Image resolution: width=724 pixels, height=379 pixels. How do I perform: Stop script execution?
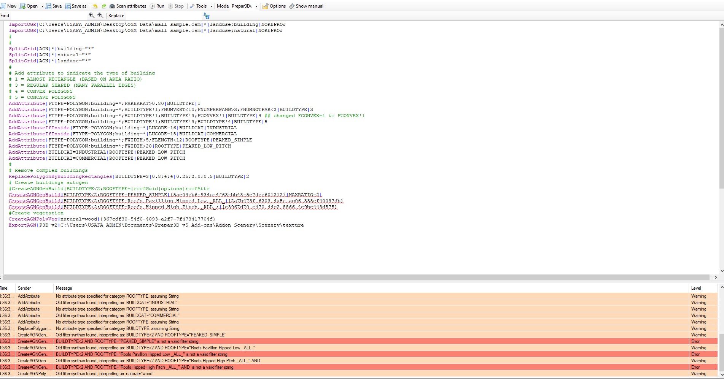click(176, 6)
